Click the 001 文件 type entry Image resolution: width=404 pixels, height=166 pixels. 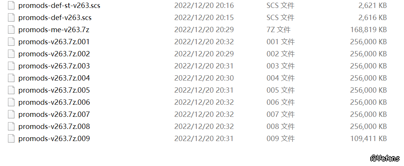click(x=281, y=42)
